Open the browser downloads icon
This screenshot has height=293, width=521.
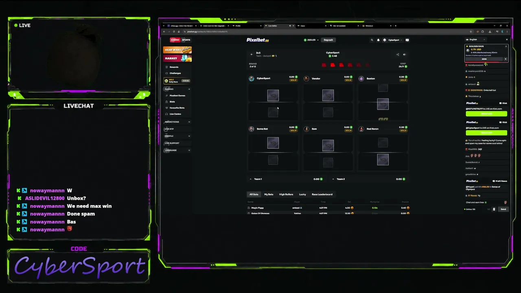tap(490, 31)
